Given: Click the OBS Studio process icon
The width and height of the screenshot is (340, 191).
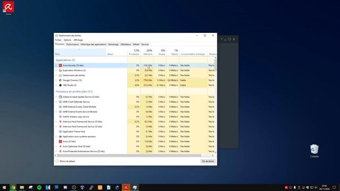Looking at the screenshot, I should 60,85.
